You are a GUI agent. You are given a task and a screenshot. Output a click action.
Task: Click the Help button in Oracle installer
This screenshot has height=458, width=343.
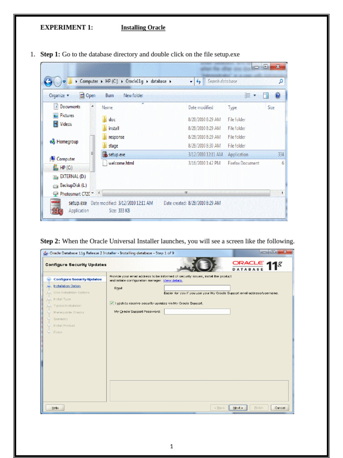(x=55, y=407)
